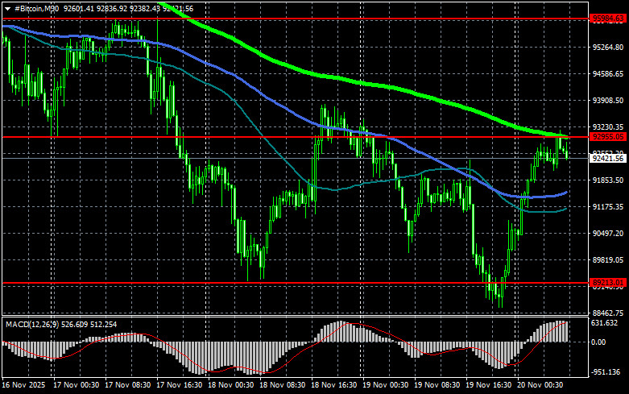The height and width of the screenshot is (394, 629).
Task: Click the red 92955.05 price label
Action: pyautogui.click(x=608, y=137)
